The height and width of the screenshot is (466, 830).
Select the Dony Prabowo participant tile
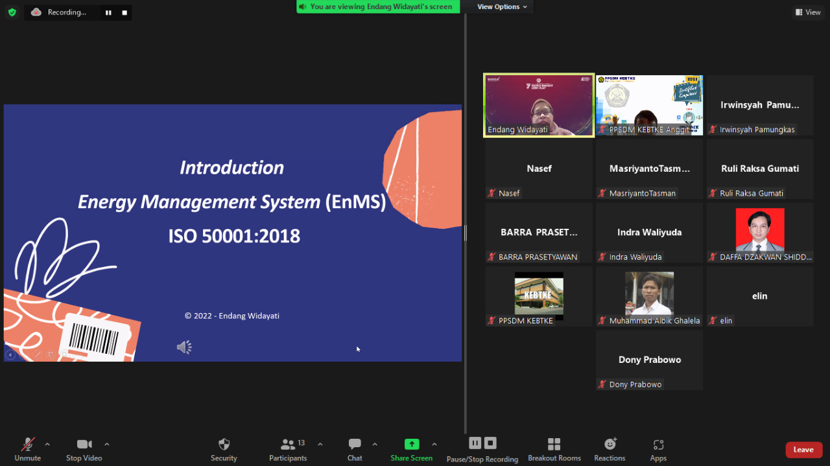[649, 360]
